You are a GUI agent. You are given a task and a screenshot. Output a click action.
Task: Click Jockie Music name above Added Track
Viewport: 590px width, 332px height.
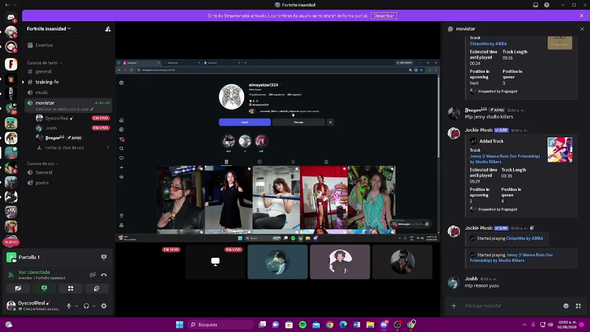(479, 130)
